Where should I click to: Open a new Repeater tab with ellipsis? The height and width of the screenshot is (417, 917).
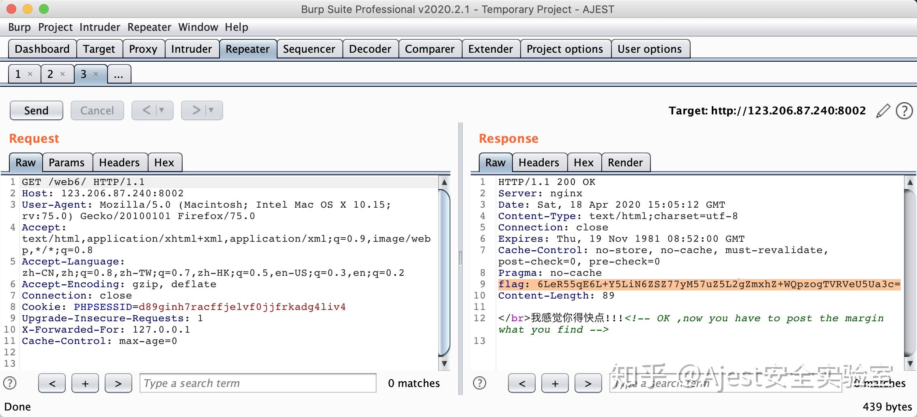coord(118,74)
